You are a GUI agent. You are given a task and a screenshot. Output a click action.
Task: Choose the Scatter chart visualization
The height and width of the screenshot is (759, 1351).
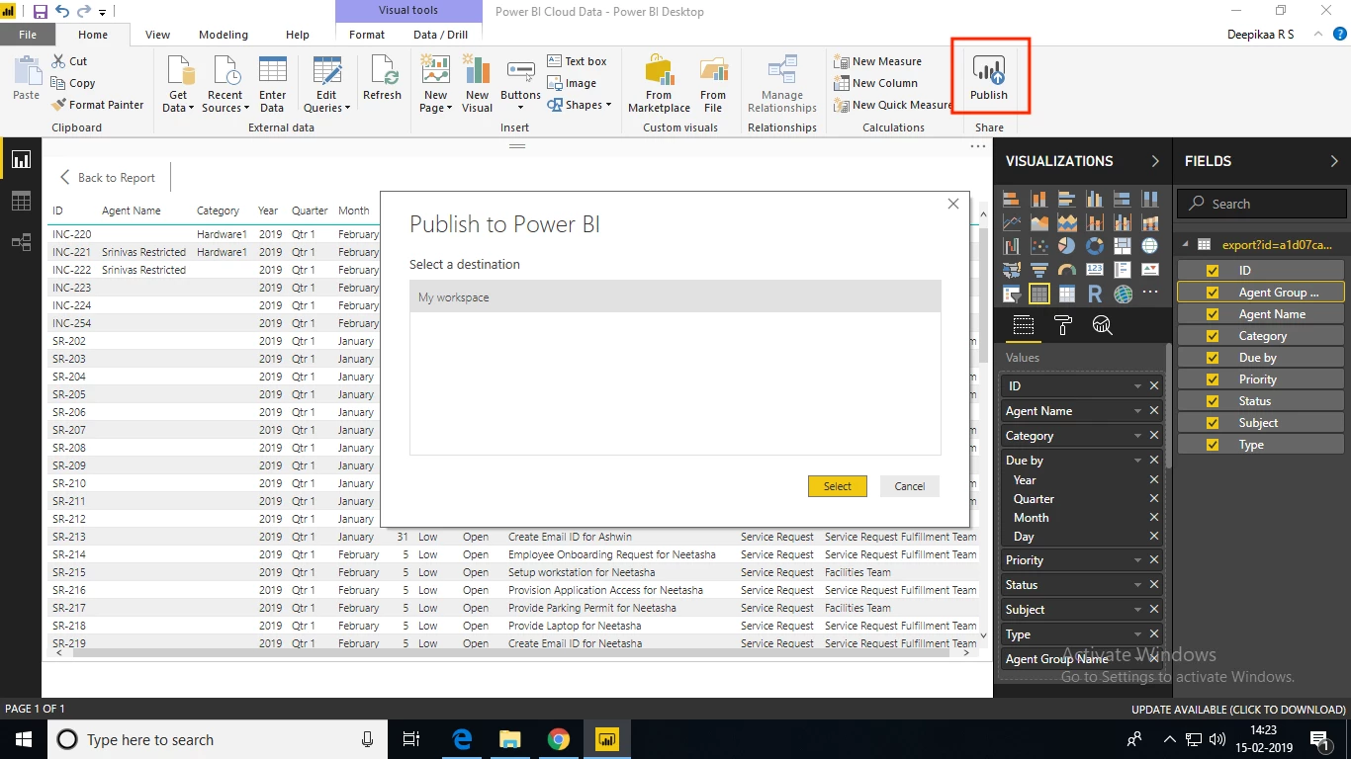click(1038, 245)
